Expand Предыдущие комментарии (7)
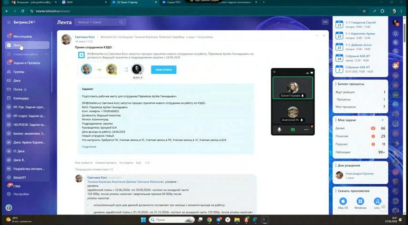This screenshot has width=408, height=225. point(94,170)
